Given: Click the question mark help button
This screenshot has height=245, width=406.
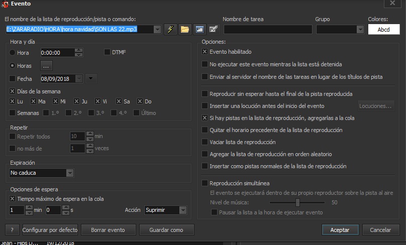Looking at the screenshot, I should [x=12, y=230].
